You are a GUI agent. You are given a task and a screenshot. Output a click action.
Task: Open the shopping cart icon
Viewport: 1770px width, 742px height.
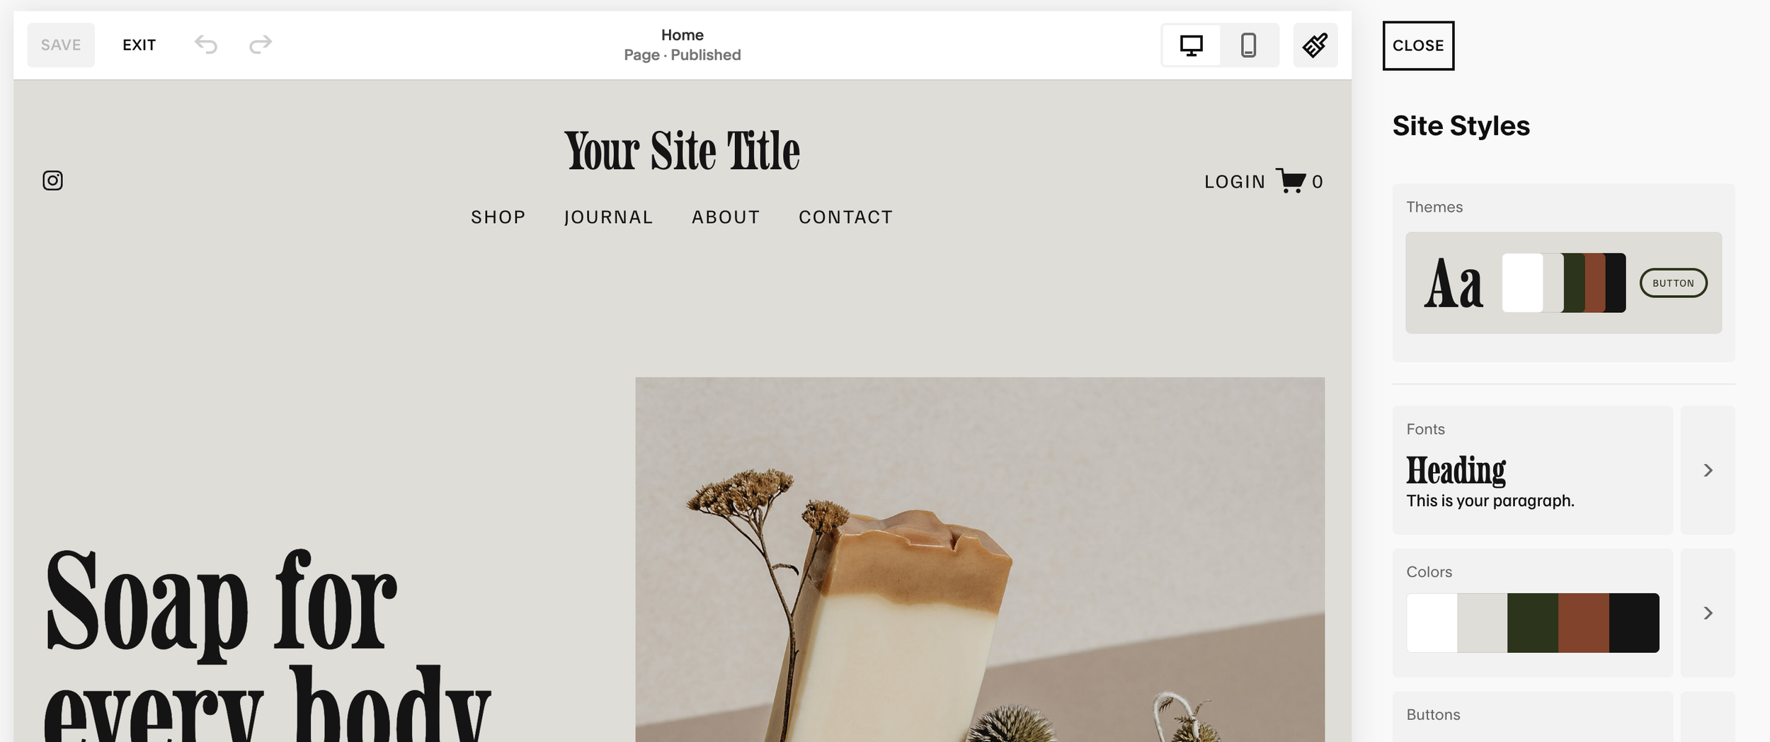pyautogui.click(x=1291, y=181)
